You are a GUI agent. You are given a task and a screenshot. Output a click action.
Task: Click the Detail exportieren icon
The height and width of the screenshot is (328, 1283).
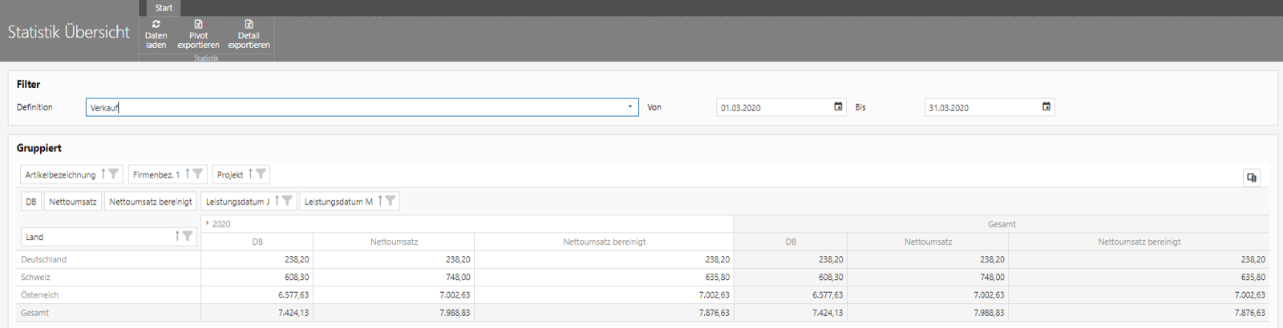pyautogui.click(x=249, y=24)
